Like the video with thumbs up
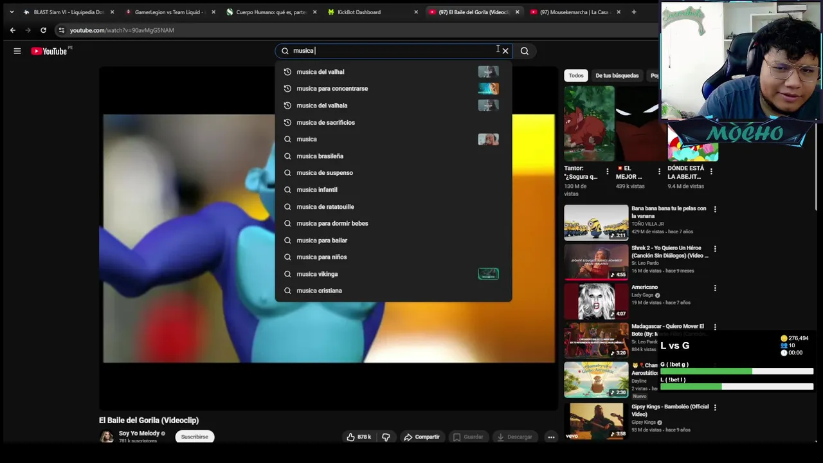 click(x=359, y=437)
